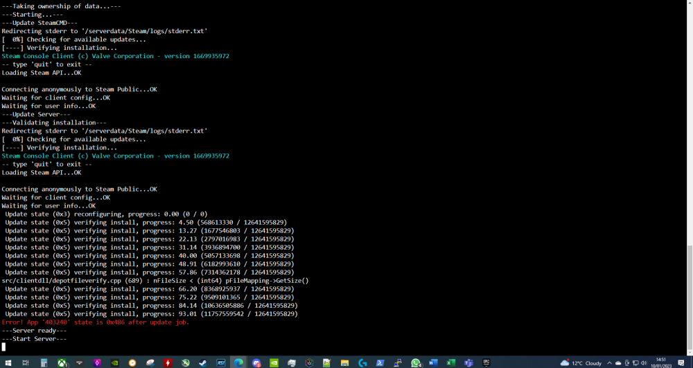Open the volume control in system tray

(644, 363)
